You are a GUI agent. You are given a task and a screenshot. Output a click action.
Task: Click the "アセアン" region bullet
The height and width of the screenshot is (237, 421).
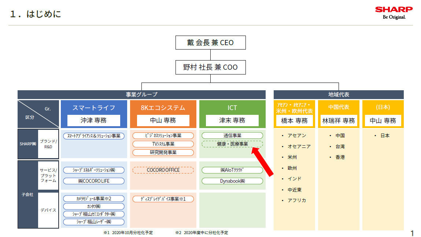[297, 136]
